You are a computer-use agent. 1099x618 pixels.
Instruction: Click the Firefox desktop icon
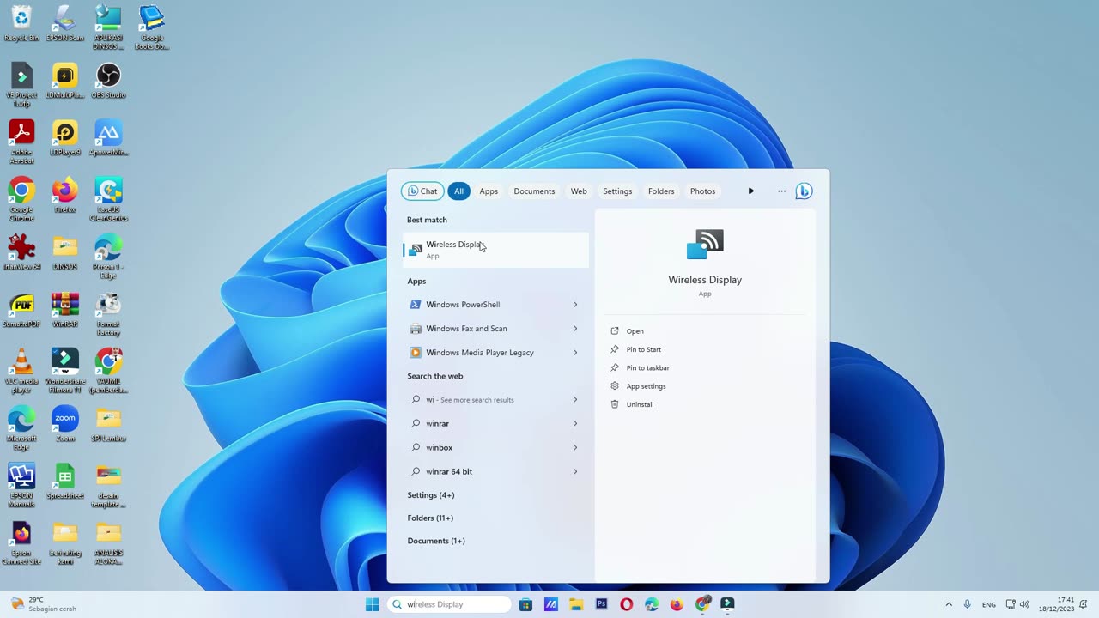pos(64,196)
